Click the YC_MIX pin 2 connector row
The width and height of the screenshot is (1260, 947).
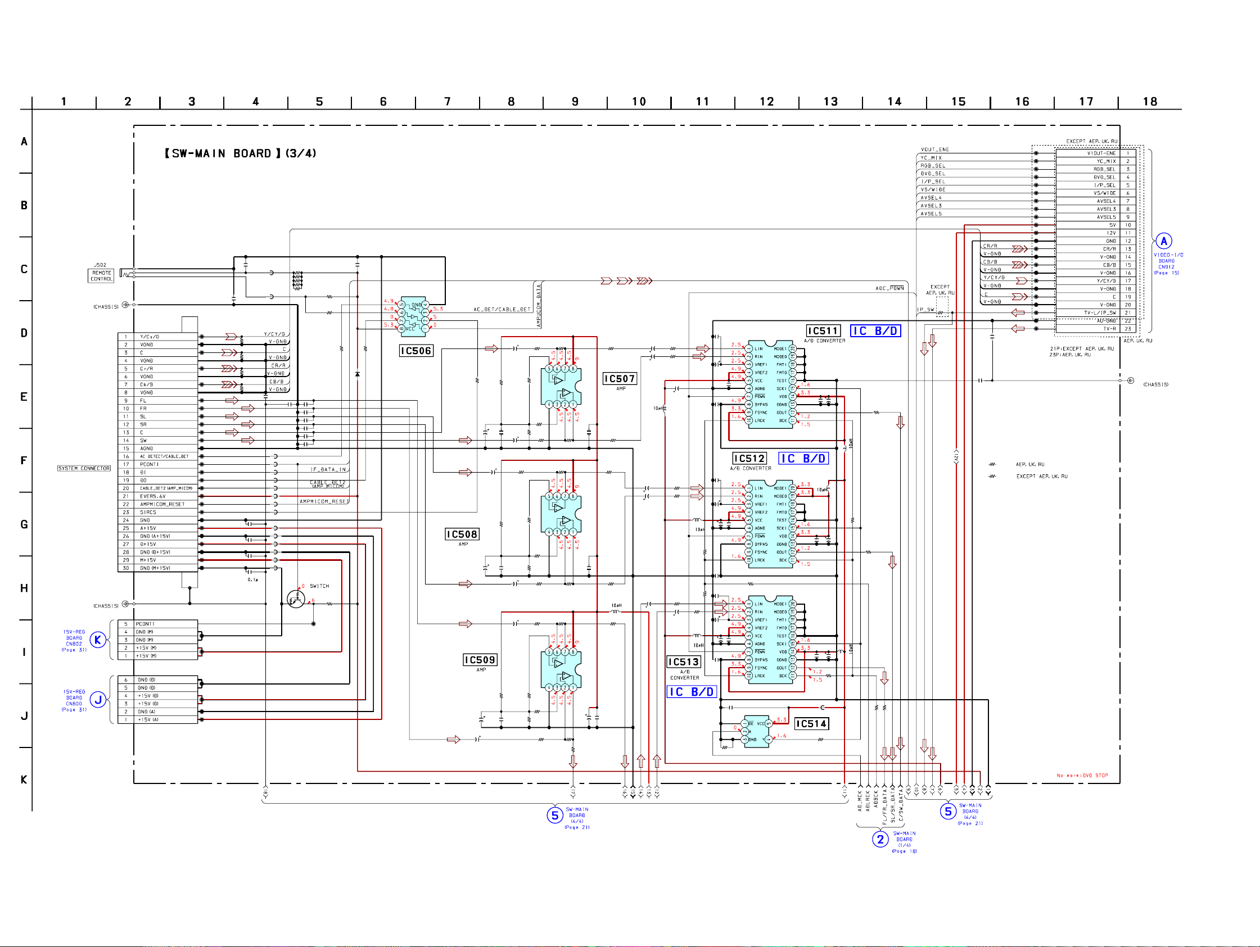(x=1096, y=161)
